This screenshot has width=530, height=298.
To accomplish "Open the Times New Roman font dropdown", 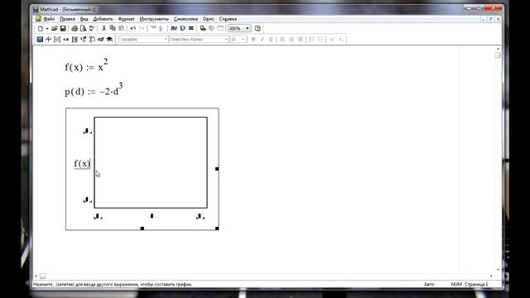I will point(226,40).
